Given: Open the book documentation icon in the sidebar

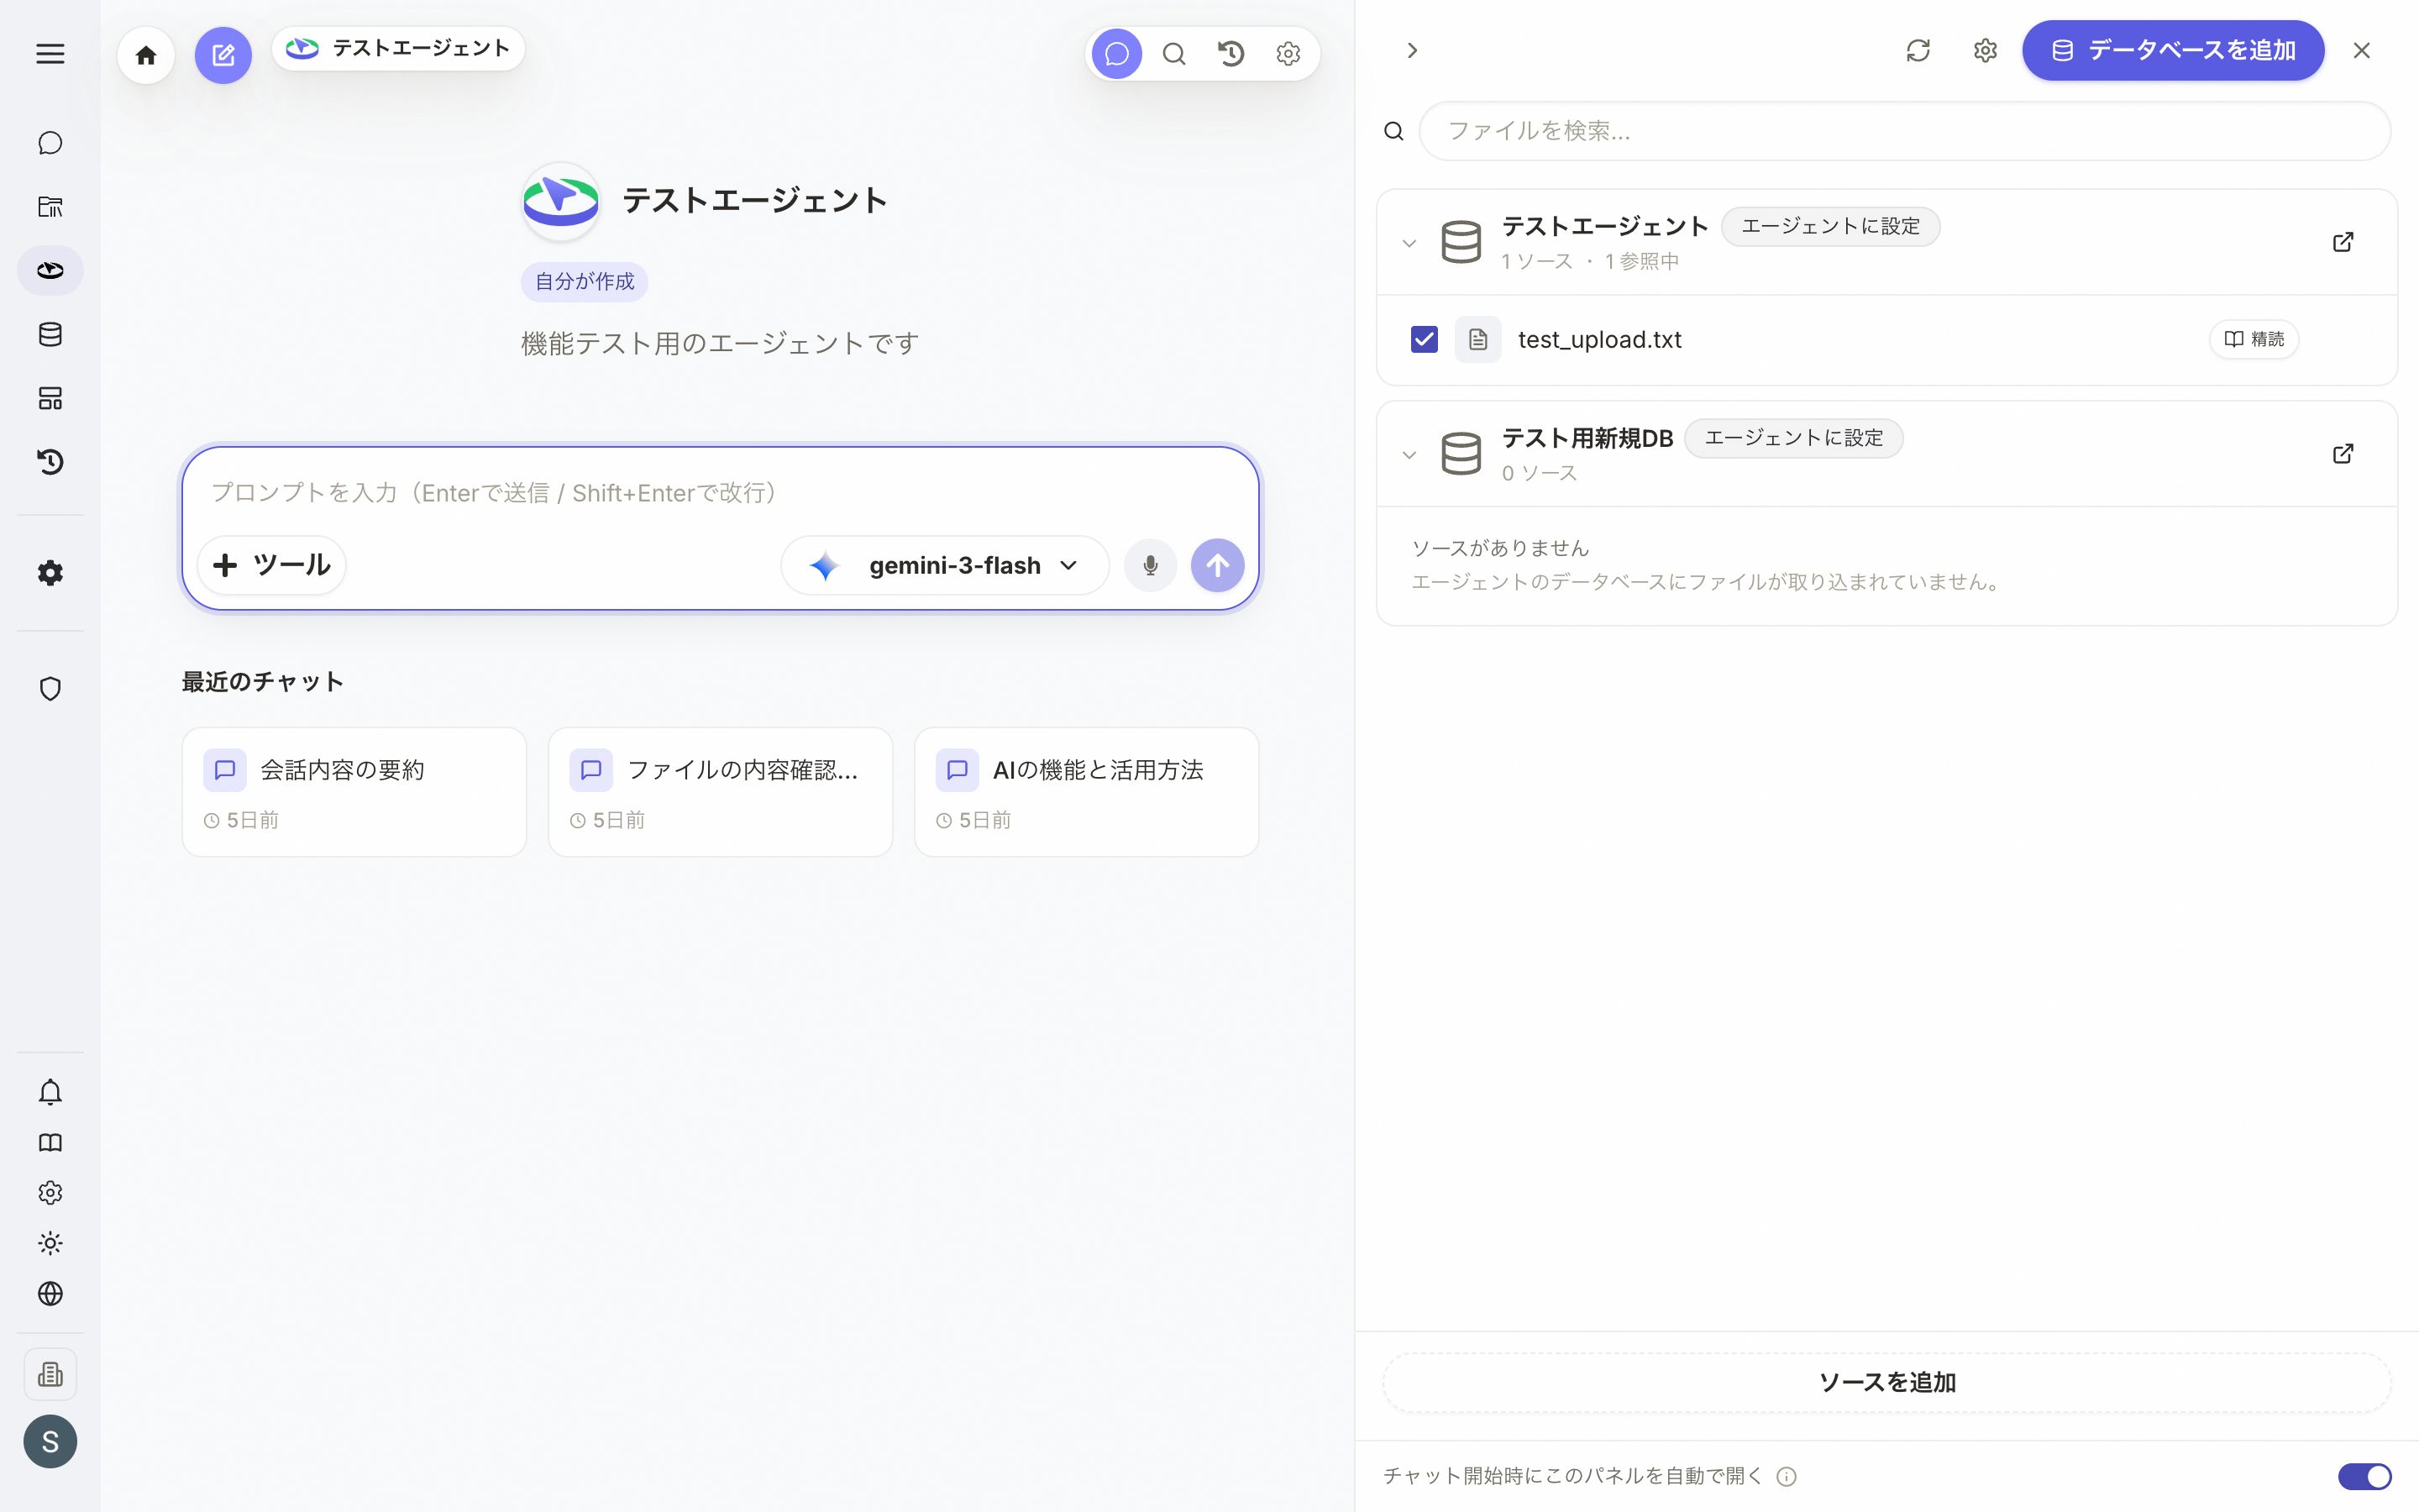Looking at the screenshot, I should (50, 1142).
